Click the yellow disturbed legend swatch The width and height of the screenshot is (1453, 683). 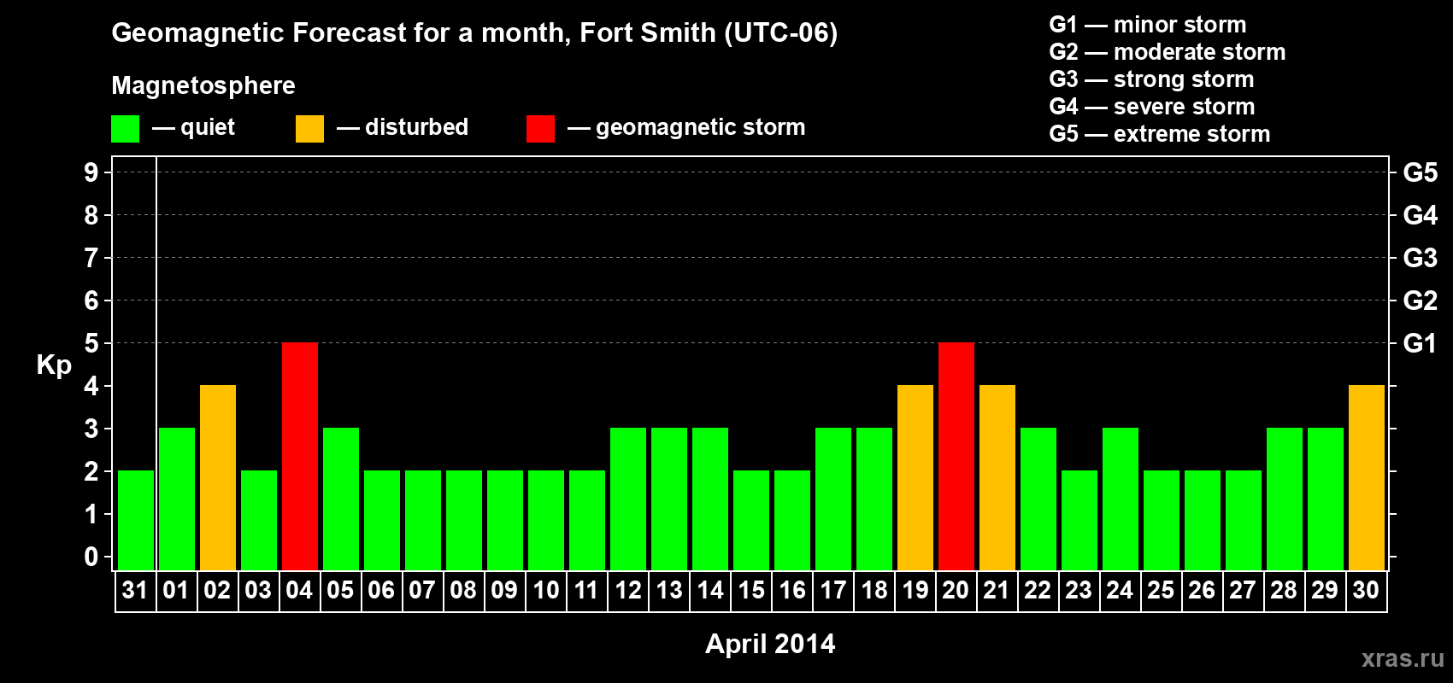309,129
